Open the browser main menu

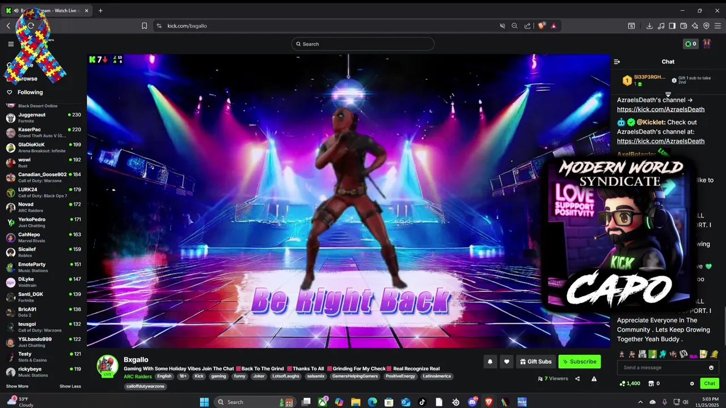point(718,25)
